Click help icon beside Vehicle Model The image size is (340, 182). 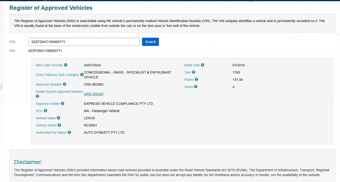59,125
